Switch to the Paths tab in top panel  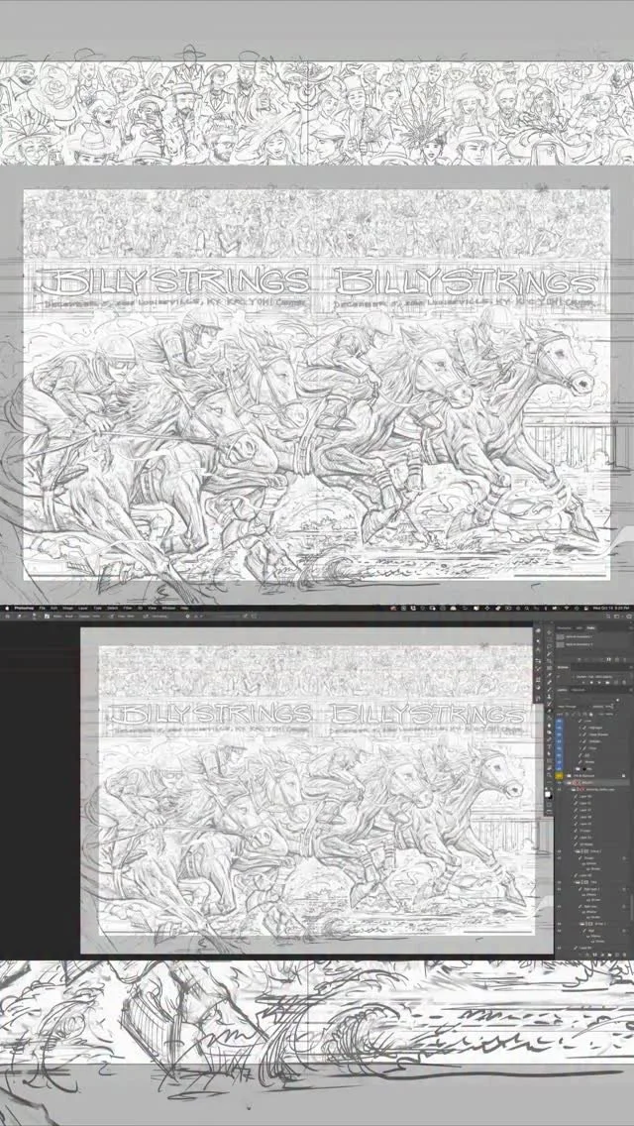coord(591,628)
